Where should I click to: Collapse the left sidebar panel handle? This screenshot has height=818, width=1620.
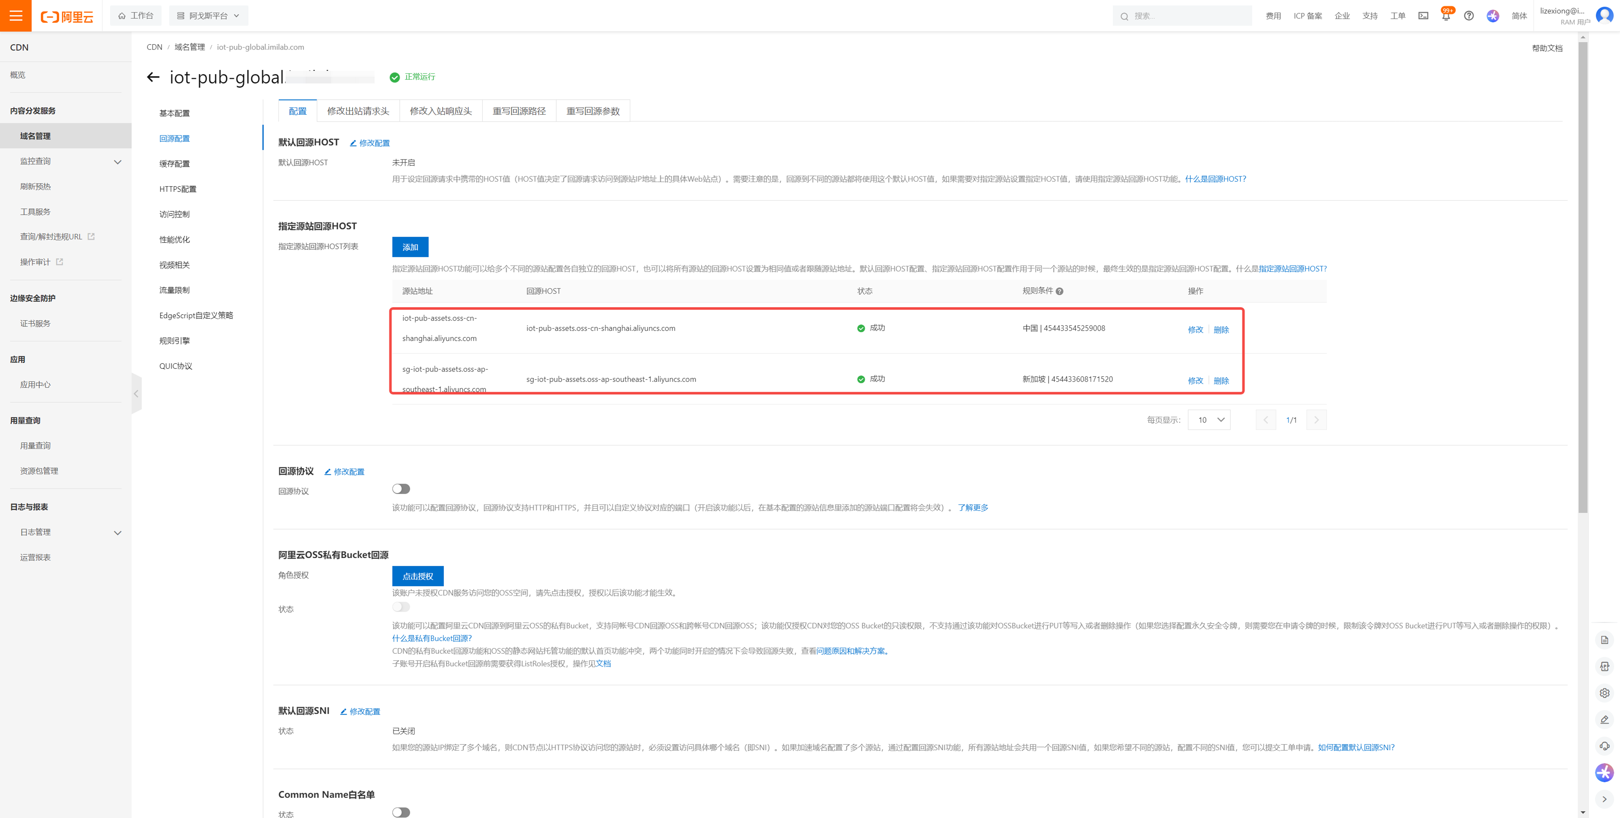137,394
